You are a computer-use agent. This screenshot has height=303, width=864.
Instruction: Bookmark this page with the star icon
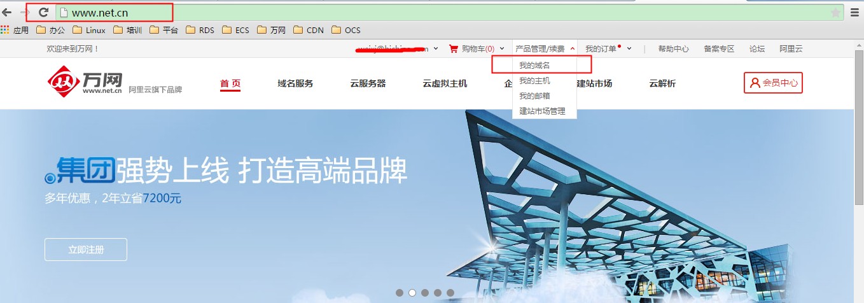(x=835, y=13)
